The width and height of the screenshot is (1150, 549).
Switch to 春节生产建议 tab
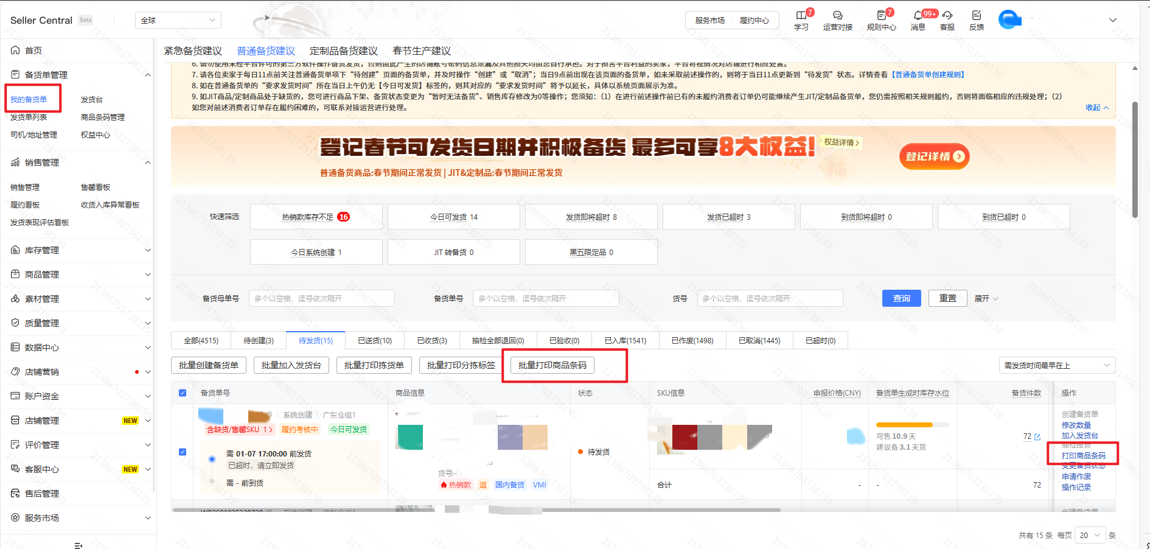(422, 51)
